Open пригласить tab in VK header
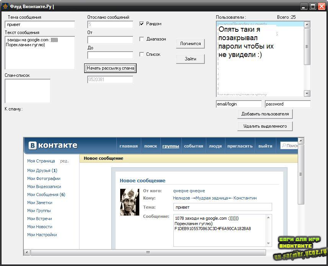The width and height of the screenshot is (328, 266). pyautogui.click(x=240, y=146)
